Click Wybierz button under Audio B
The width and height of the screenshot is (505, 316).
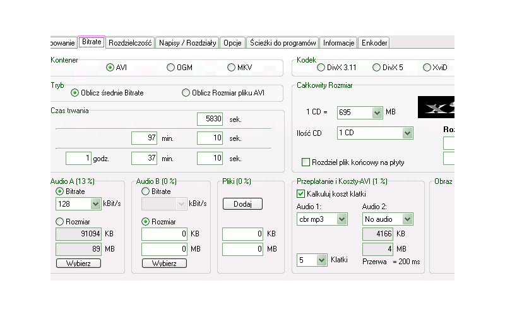[x=164, y=264]
